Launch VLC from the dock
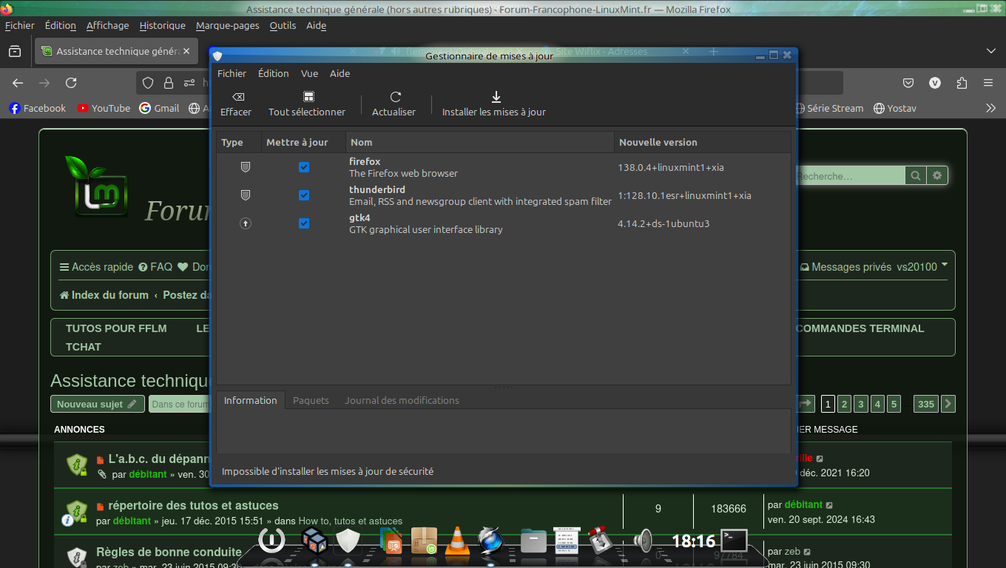 coord(457,541)
